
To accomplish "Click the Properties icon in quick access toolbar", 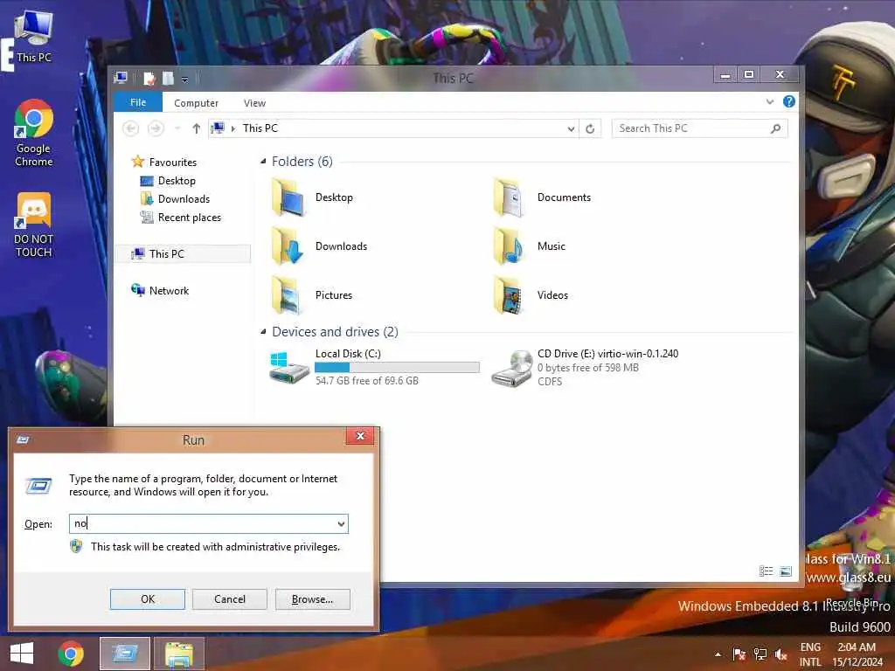I will pos(149,78).
